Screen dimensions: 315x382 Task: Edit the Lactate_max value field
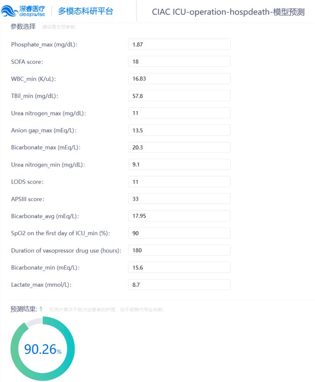179,285
